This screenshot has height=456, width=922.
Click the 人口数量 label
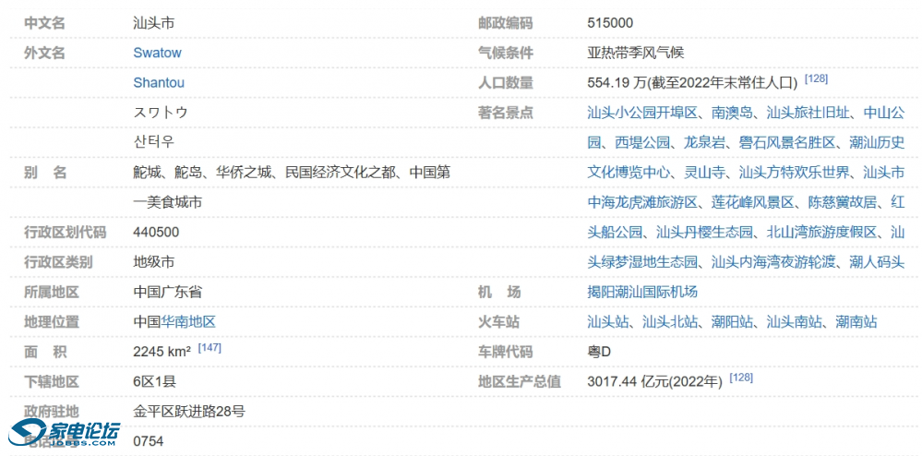(505, 82)
